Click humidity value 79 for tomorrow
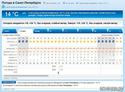Viewport: 125px width, 92px height. [121, 63]
